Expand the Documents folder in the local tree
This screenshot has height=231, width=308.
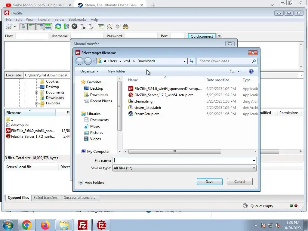[36, 93]
